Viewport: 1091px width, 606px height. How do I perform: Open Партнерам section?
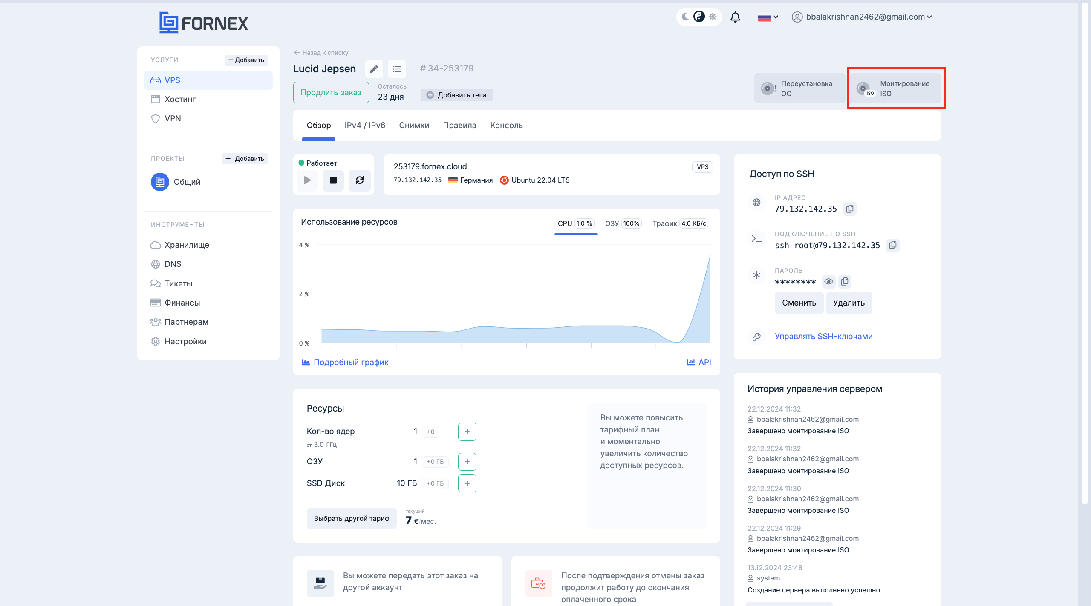179,322
